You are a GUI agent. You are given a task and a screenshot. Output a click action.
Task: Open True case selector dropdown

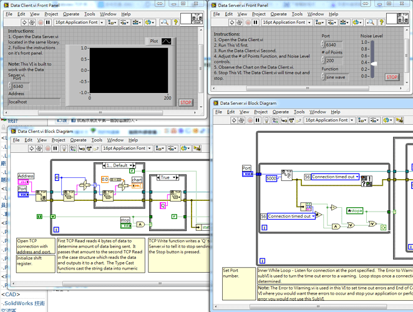[173, 178]
